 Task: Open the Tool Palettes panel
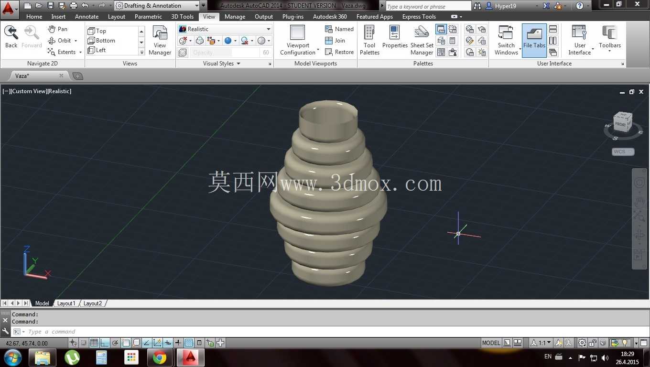pos(369,41)
